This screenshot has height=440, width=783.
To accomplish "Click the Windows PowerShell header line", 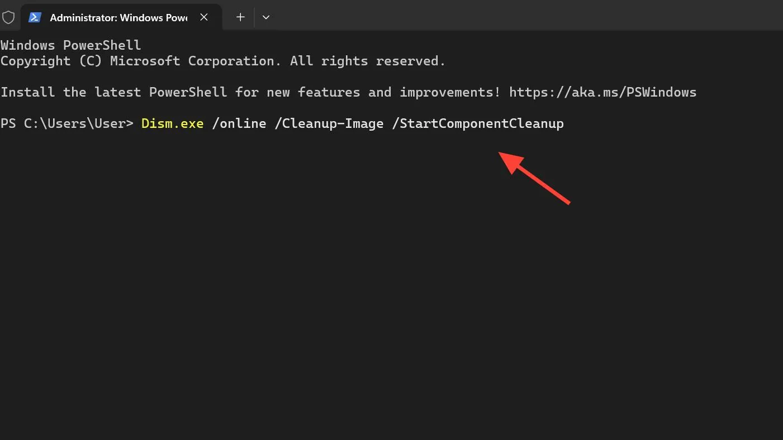I will 71,45.
